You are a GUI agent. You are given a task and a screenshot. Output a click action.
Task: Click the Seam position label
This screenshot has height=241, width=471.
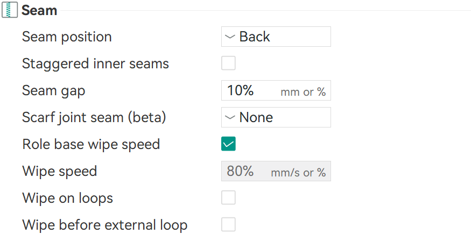[x=67, y=37]
